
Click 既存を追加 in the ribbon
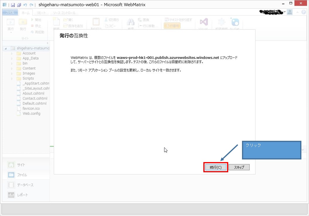click(73, 26)
